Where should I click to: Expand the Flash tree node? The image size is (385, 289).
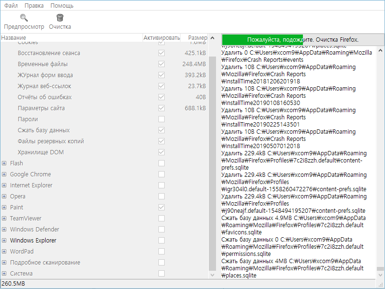4,163
